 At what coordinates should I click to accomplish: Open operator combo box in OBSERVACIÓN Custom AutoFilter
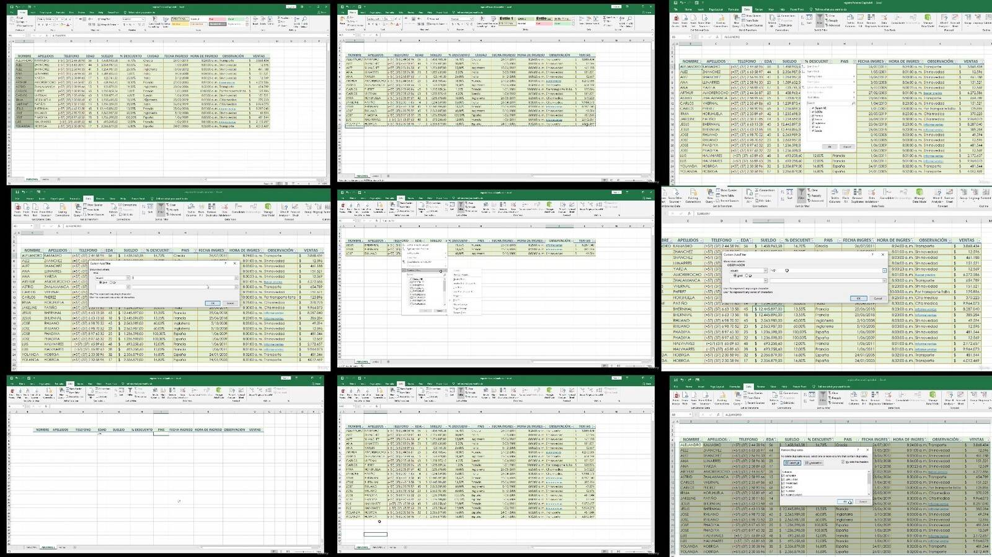point(748,270)
